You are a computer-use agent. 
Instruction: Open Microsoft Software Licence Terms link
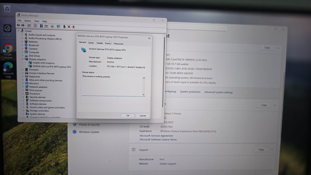tap(158, 140)
